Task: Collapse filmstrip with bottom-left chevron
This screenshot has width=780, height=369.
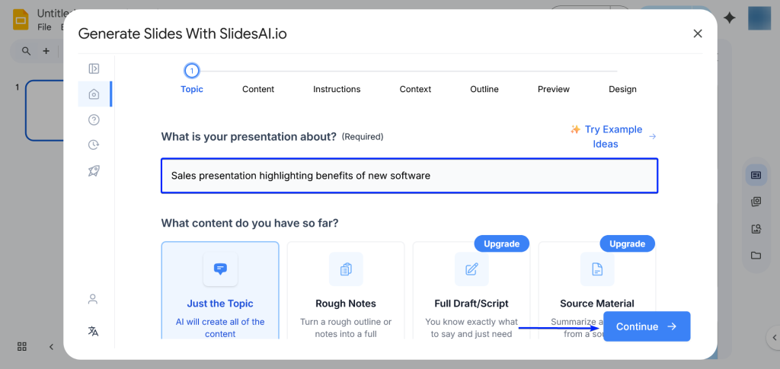Action: (x=52, y=347)
